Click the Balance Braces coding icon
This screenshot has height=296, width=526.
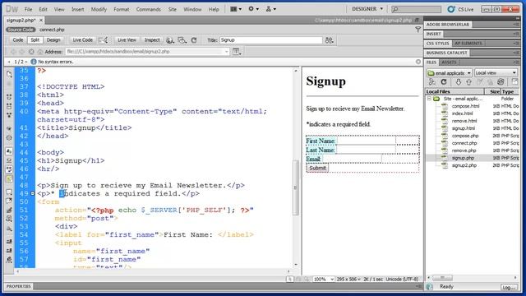[9, 137]
